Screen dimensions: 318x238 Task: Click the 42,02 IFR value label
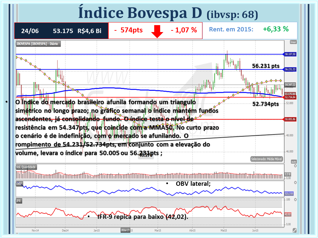point(288,214)
